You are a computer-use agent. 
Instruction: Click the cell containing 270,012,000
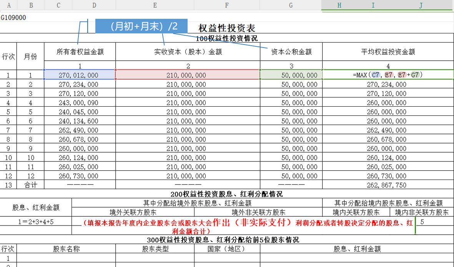click(x=80, y=75)
